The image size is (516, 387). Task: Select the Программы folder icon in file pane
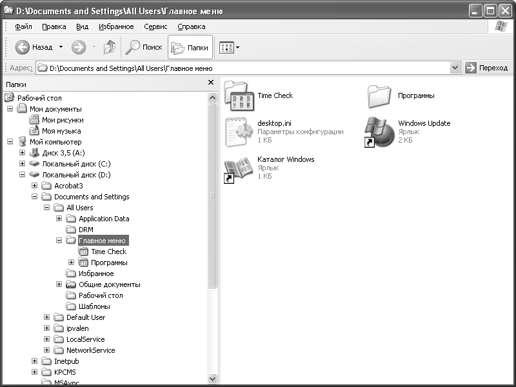click(x=379, y=96)
